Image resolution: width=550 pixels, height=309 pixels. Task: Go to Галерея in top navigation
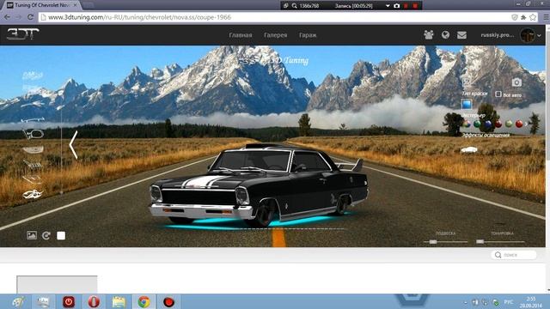275,35
